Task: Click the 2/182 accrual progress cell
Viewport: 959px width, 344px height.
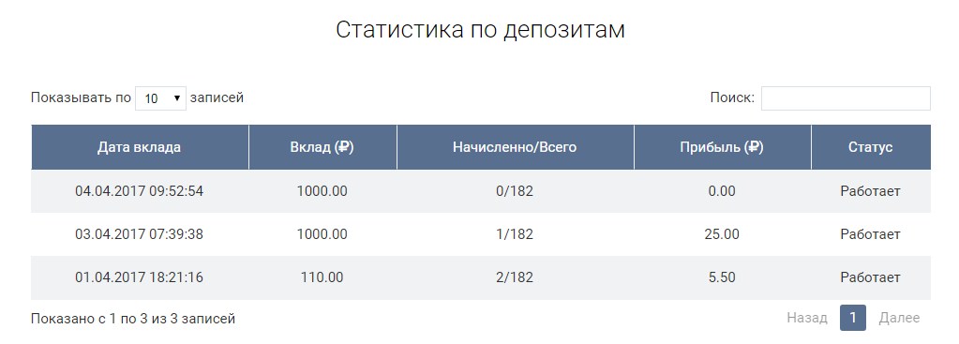Action: [x=515, y=278]
